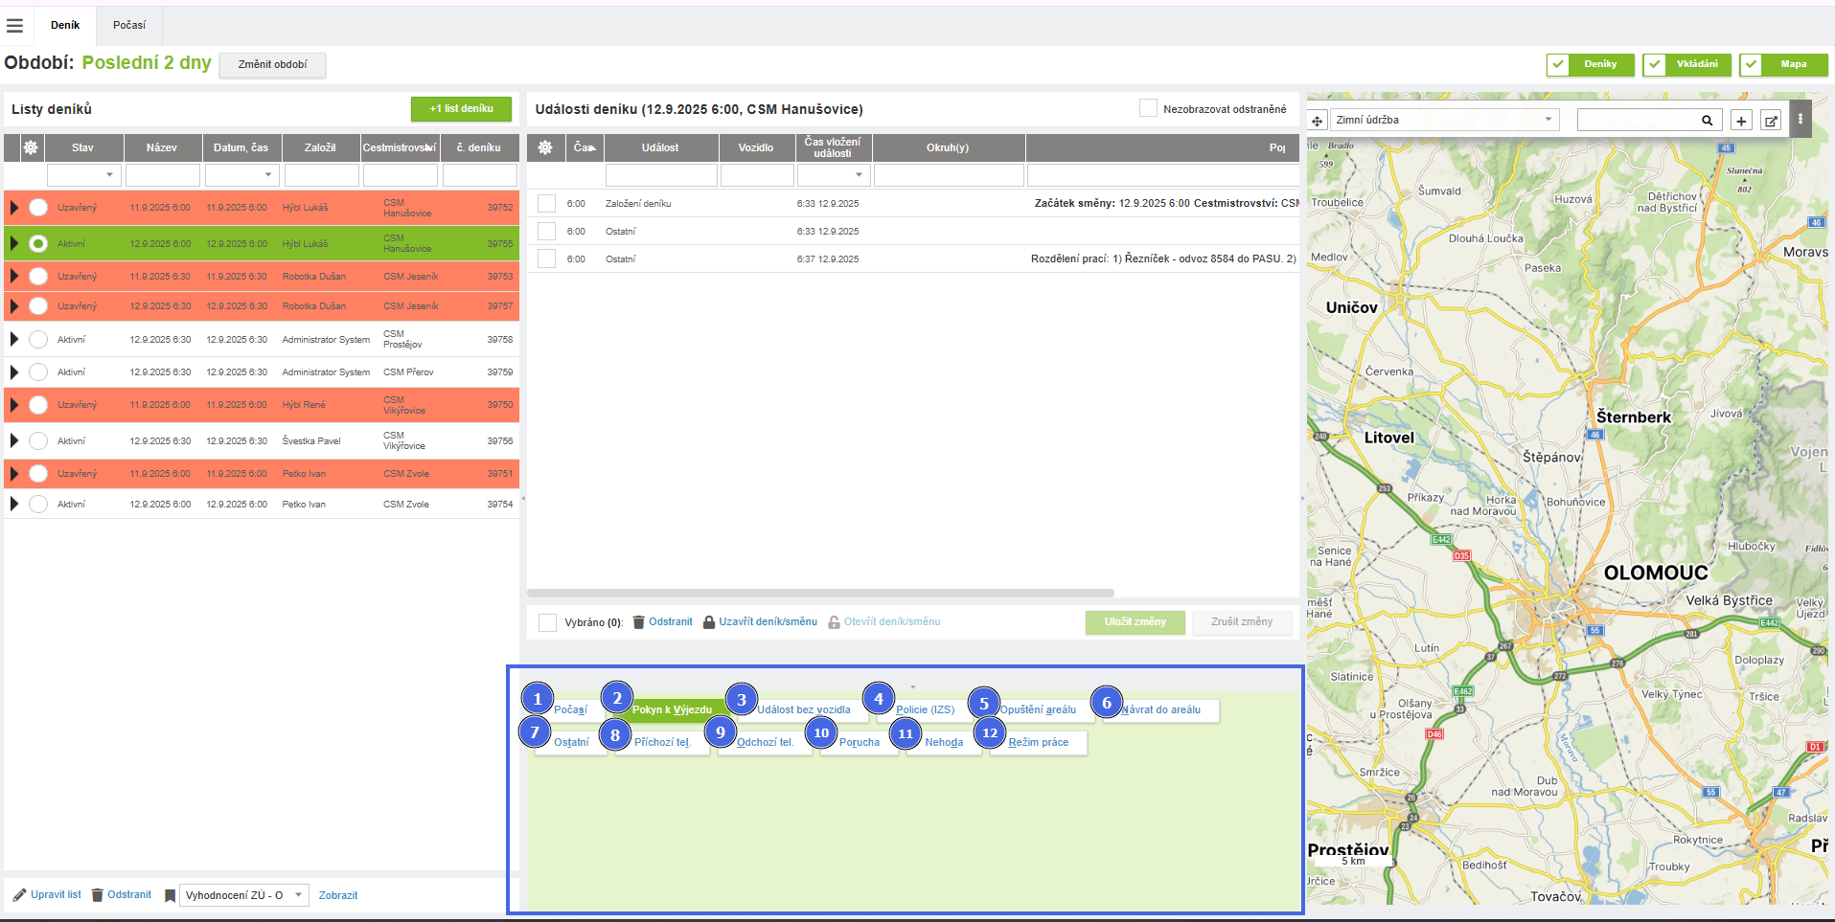Screen dimensions: 1835x922
Task: Click the plus icon on map toolbar
Action: click(1741, 121)
